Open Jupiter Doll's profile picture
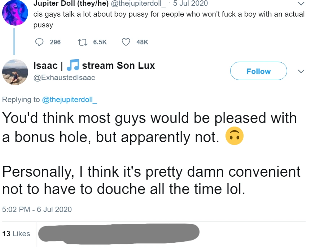 [x=14, y=13]
